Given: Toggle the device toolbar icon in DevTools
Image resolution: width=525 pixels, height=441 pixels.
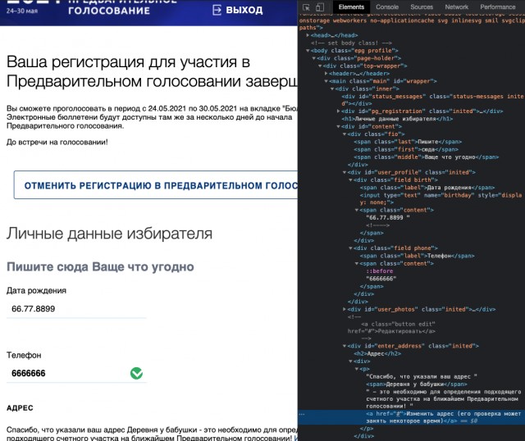Looking at the screenshot, I should point(320,7).
